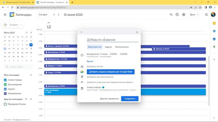Click Добавить описание или прикрепленные файлы
Image resolution: width=218 pixels, height=122 pixels.
click(110, 82)
